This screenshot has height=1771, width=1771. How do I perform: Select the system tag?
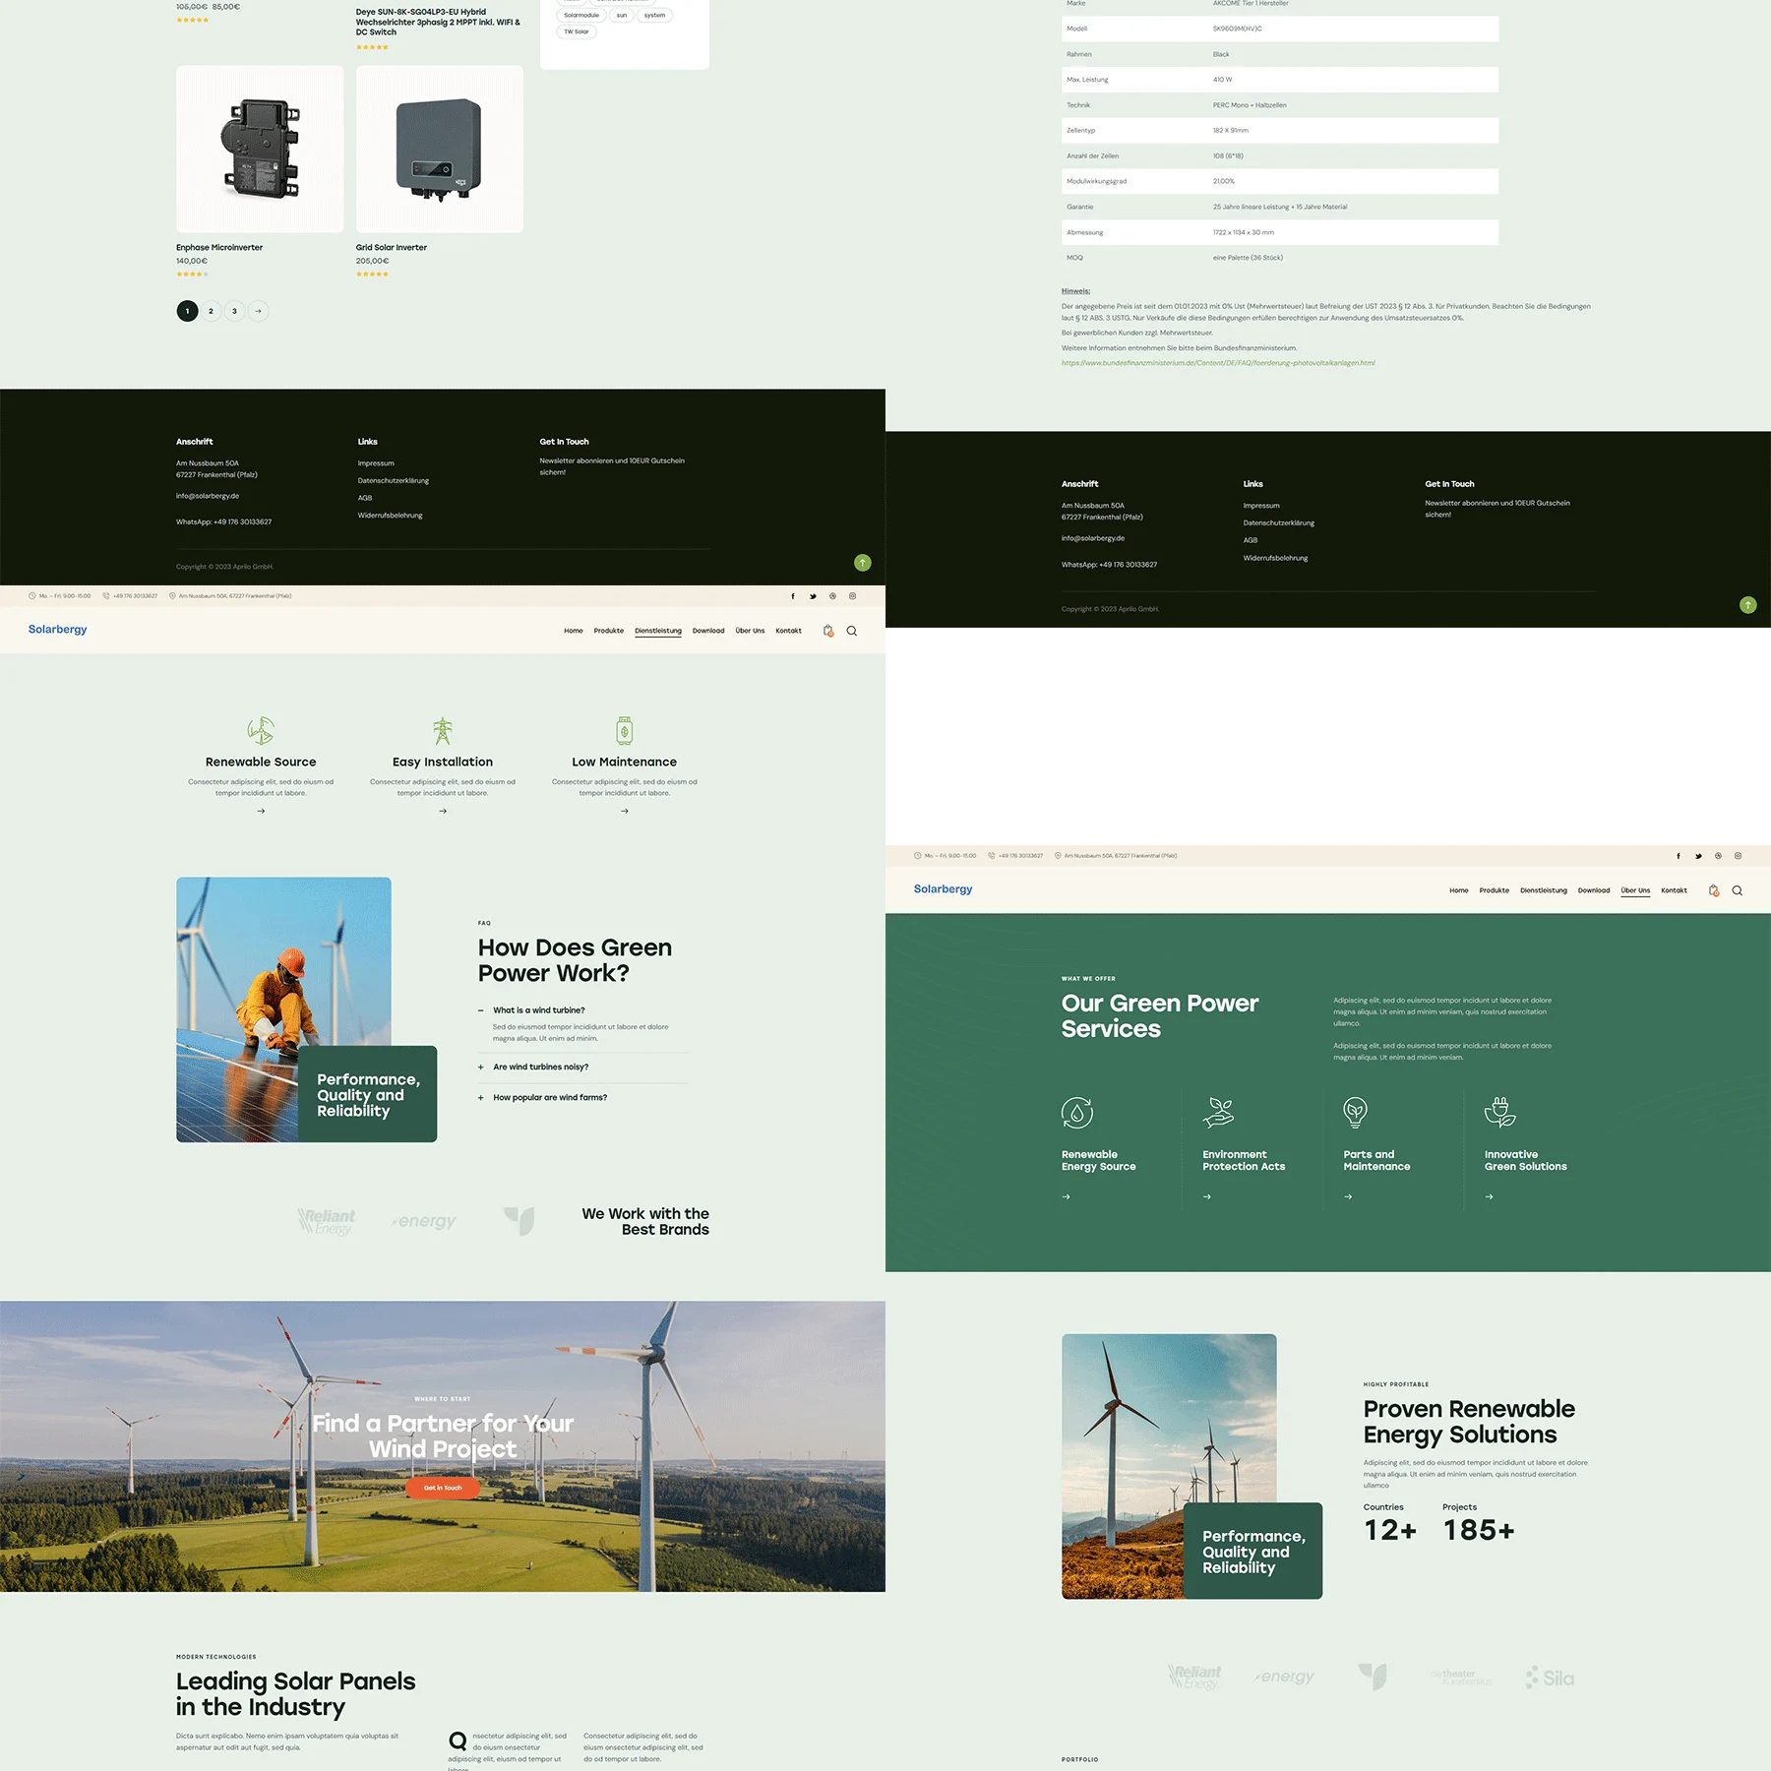[x=655, y=15]
